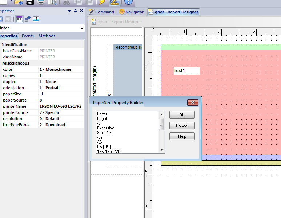The width and height of the screenshot is (281, 218).
Task: Click the lightning bolt Run icon
Action: 102,3
